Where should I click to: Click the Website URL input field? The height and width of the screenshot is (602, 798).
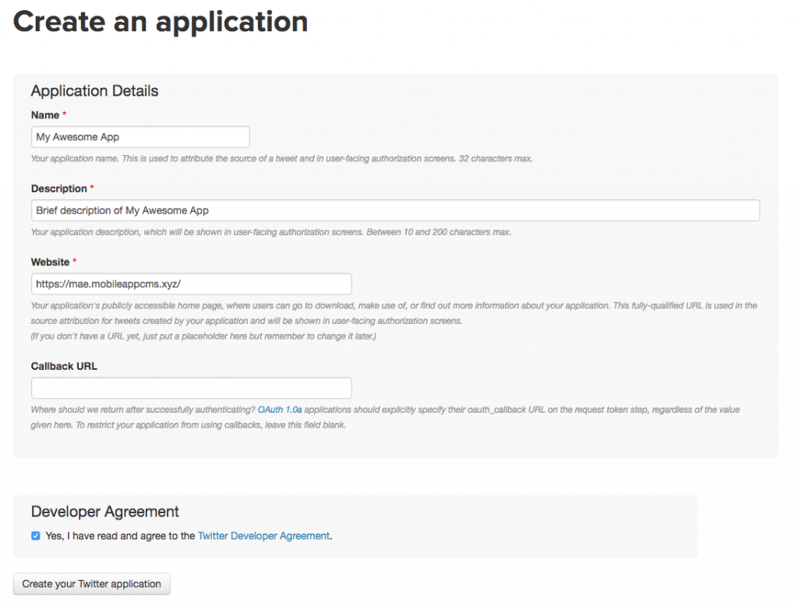191,283
